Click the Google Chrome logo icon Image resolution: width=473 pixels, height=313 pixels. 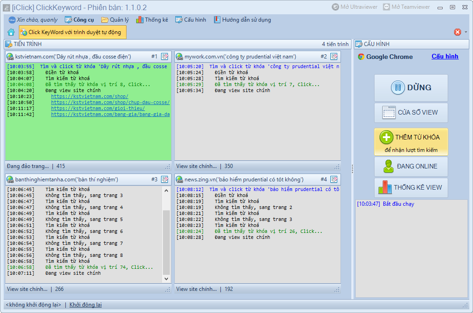361,57
